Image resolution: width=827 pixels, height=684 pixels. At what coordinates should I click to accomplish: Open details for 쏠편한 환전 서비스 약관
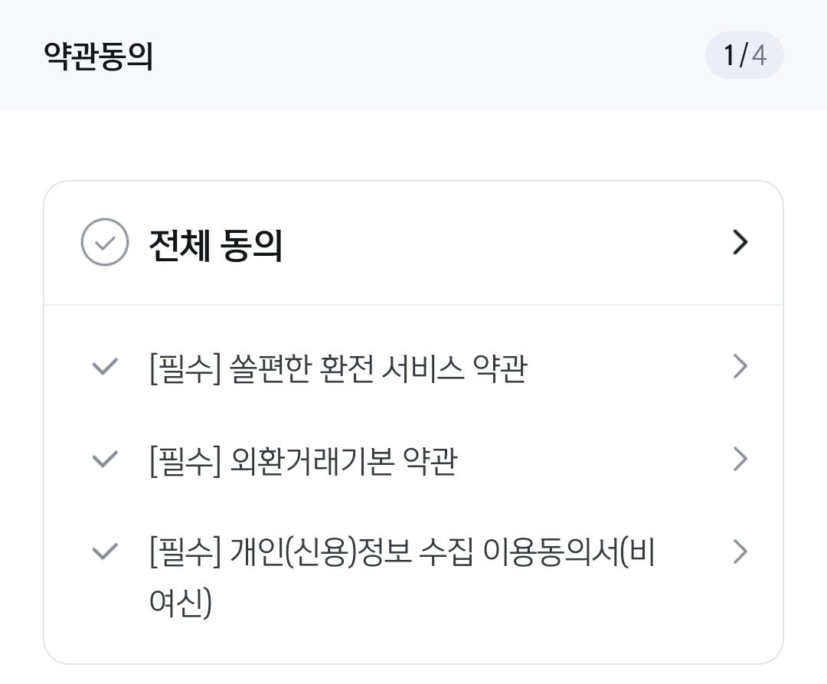click(740, 366)
